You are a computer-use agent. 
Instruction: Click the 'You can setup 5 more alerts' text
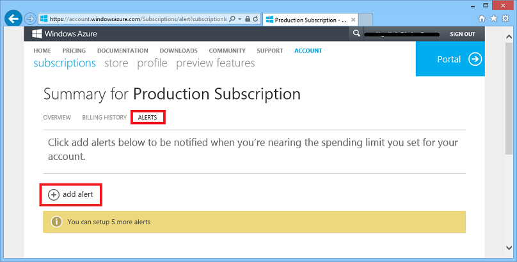[109, 222]
